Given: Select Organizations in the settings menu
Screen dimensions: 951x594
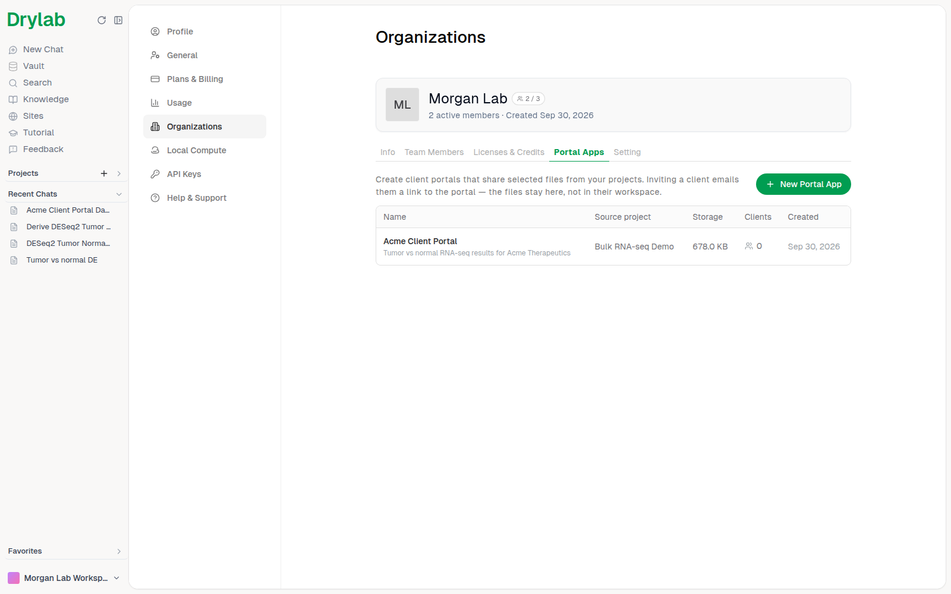Looking at the screenshot, I should (204, 127).
